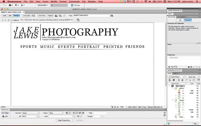Screen dimensions: 201x126
Task: Click the Page Properties button
Action: pos(64,120)
